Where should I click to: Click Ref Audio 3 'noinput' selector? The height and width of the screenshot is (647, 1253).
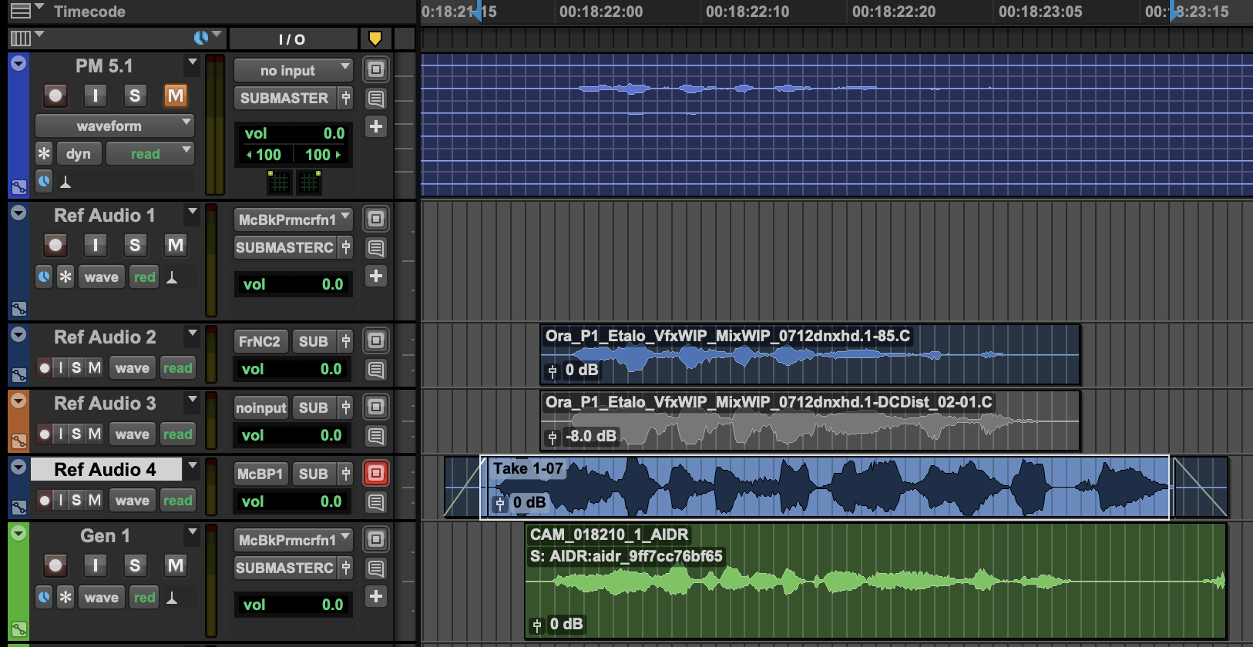click(x=260, y=407)
